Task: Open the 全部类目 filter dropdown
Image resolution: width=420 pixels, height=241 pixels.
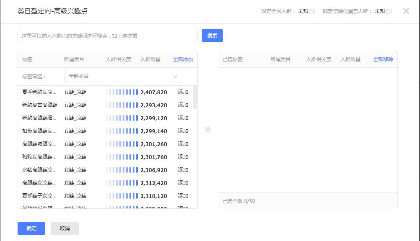Action: pos(122,77)
